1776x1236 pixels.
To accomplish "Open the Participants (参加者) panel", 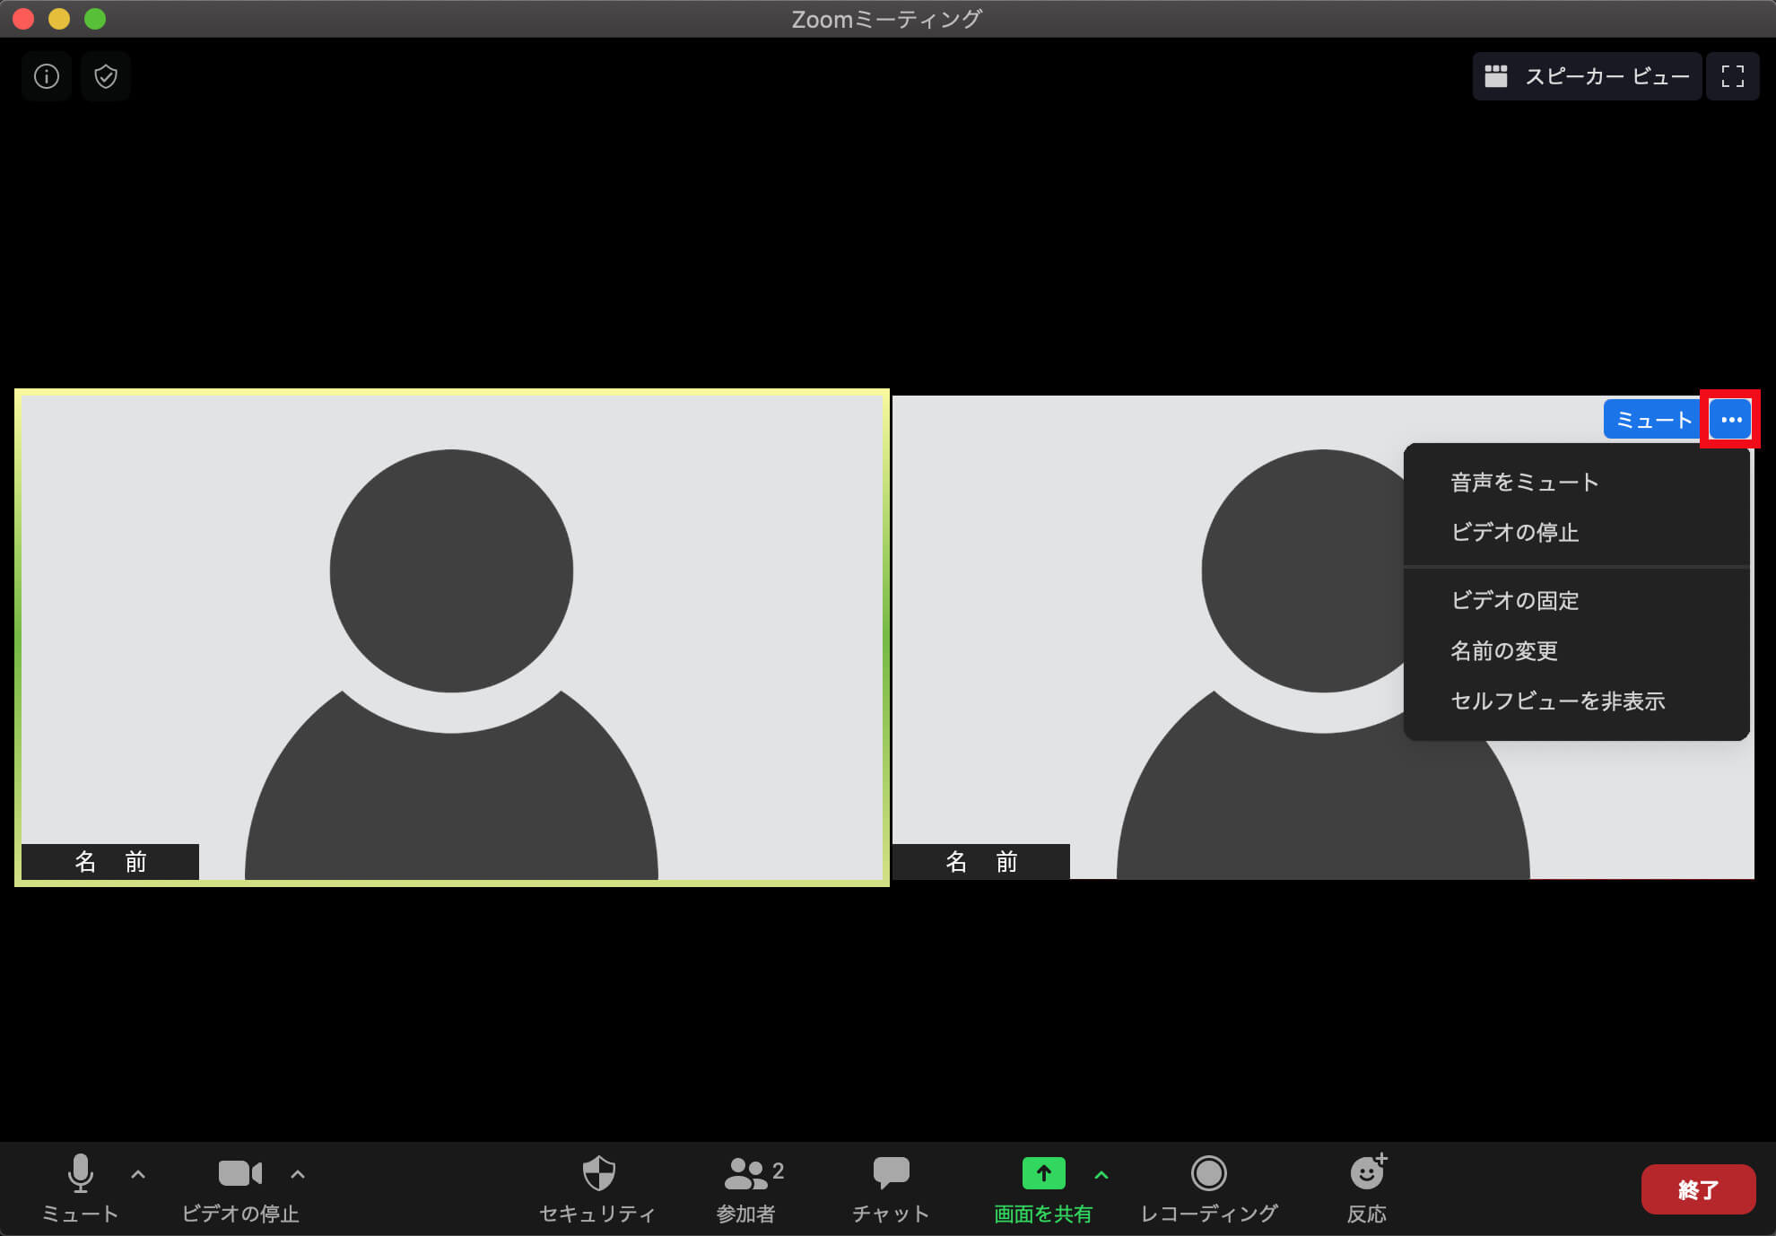I will pos(746,1173).
